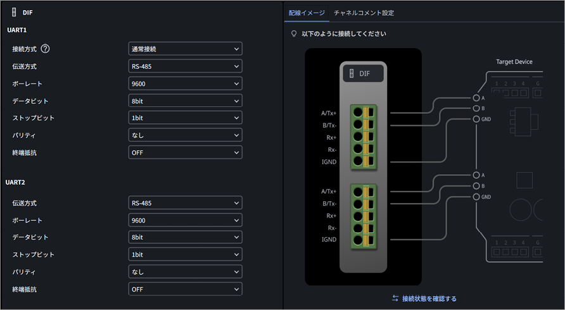565x310 pixels.
Task: Switch to 配線イメージ tab
Action: pos(307,13)
